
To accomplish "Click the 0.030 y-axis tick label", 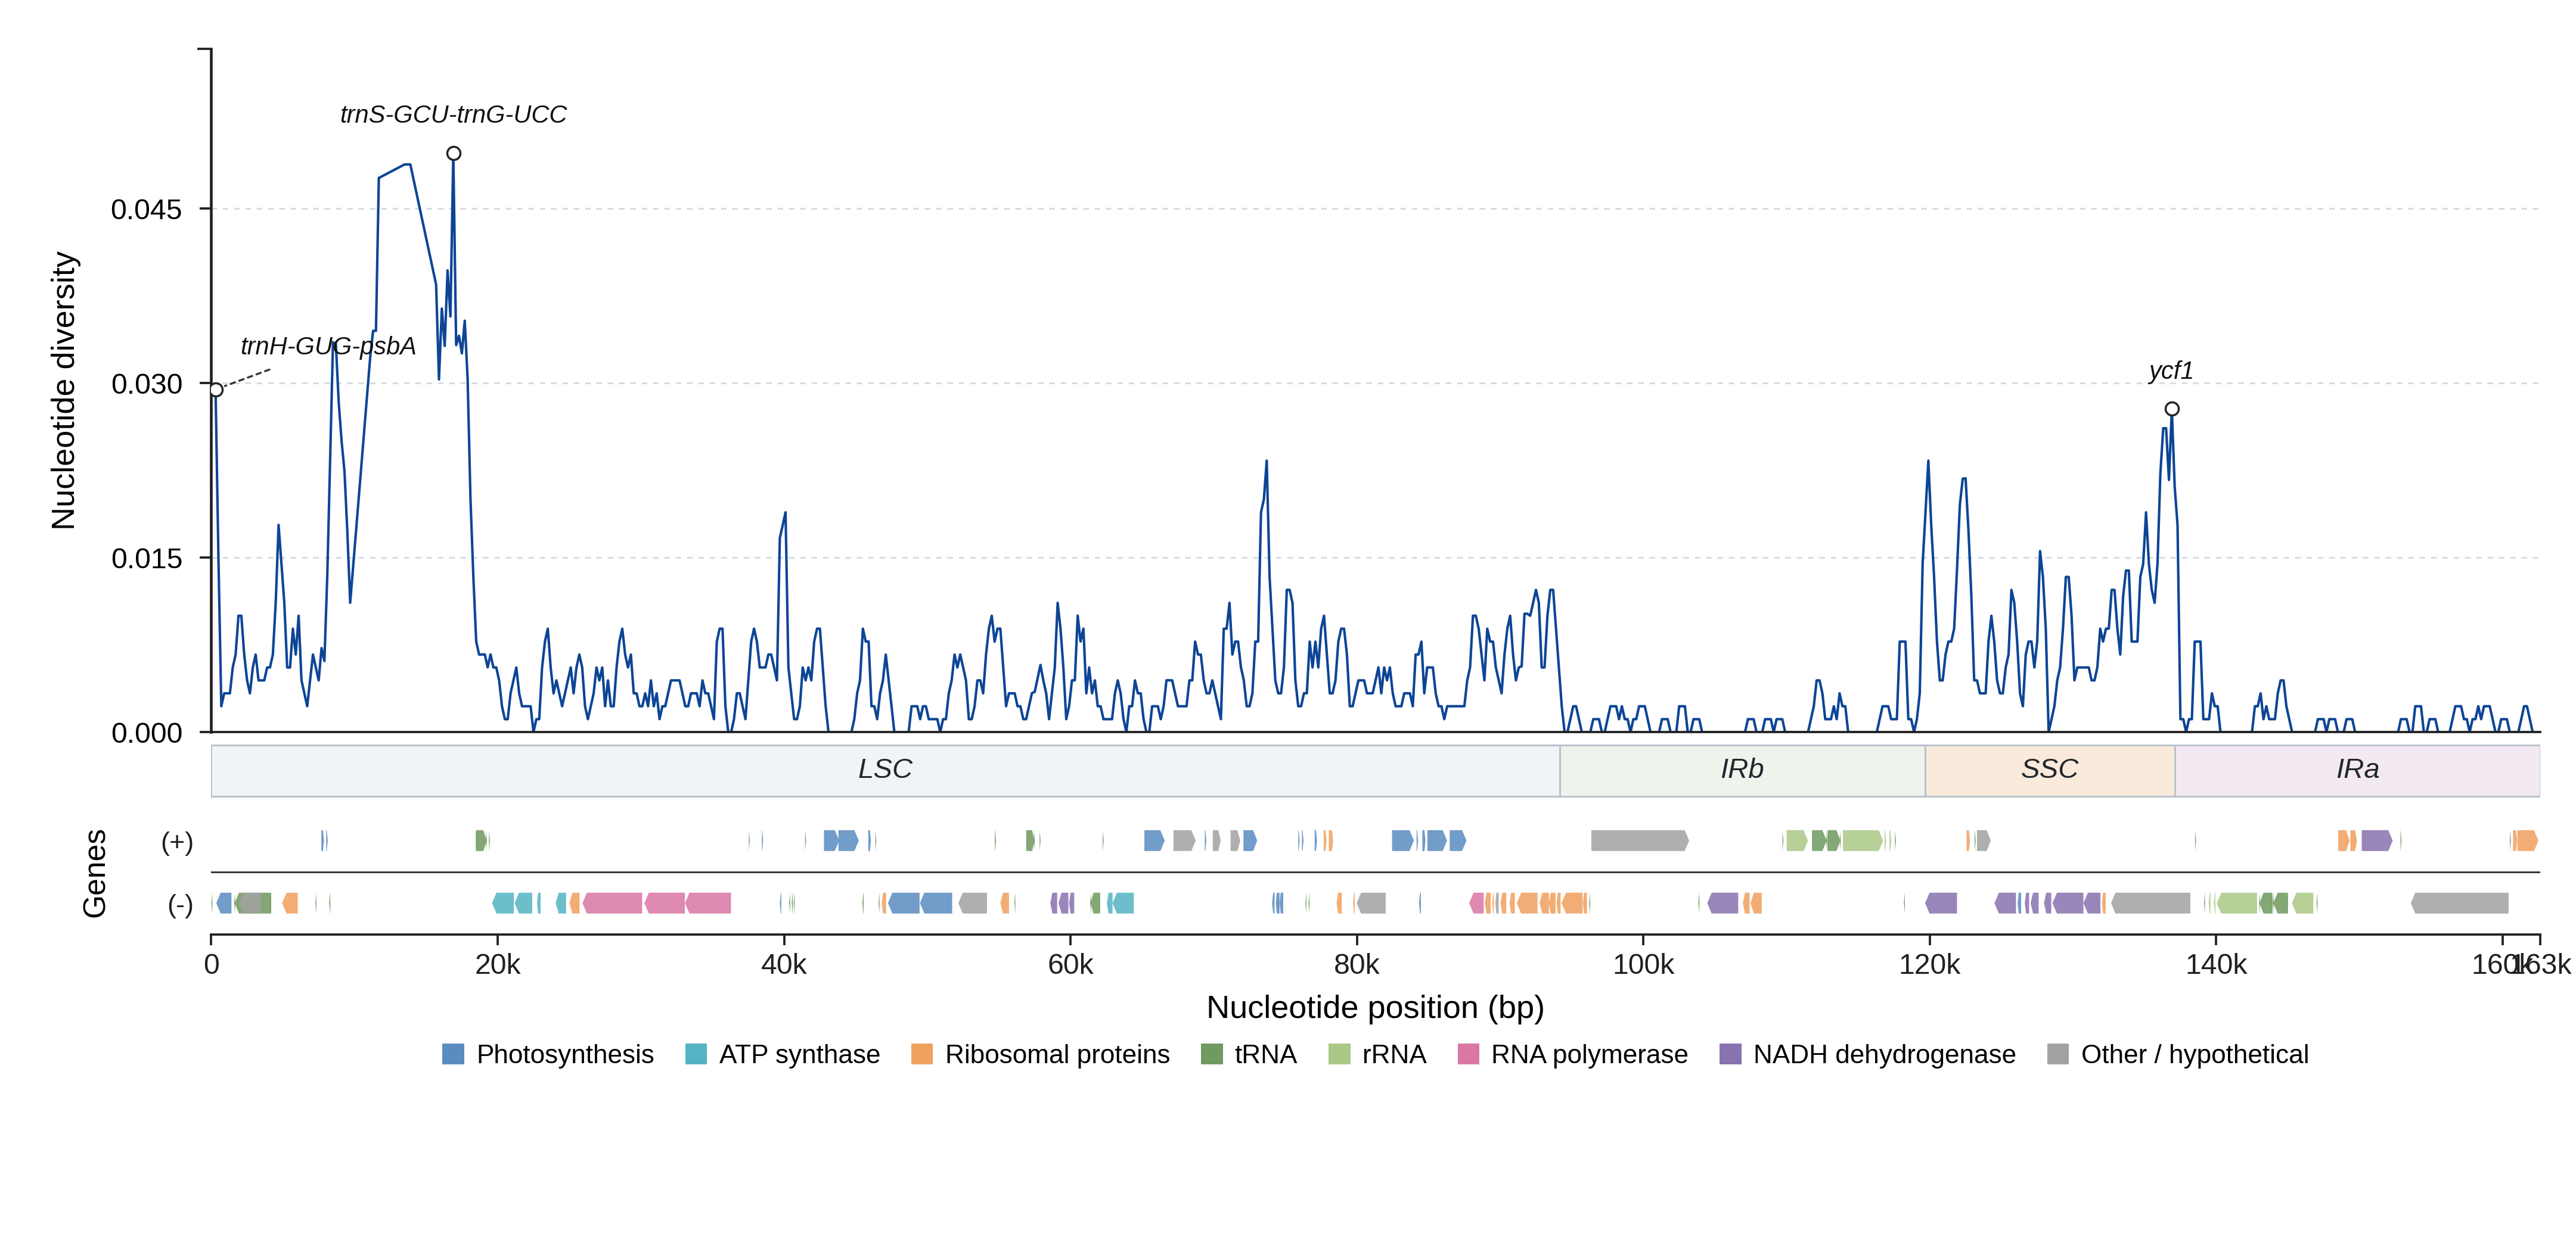I will (147, 384).
